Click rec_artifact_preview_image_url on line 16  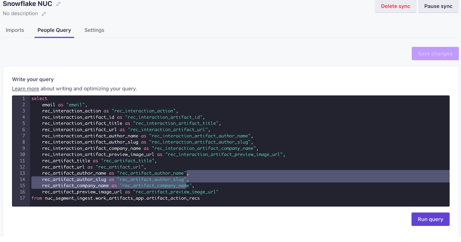(x=83, y=192)
